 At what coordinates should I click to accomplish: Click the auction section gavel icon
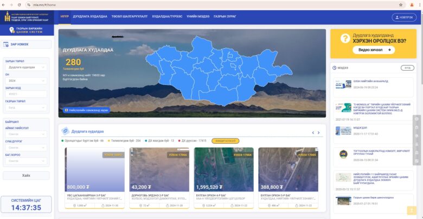(65, 131)
